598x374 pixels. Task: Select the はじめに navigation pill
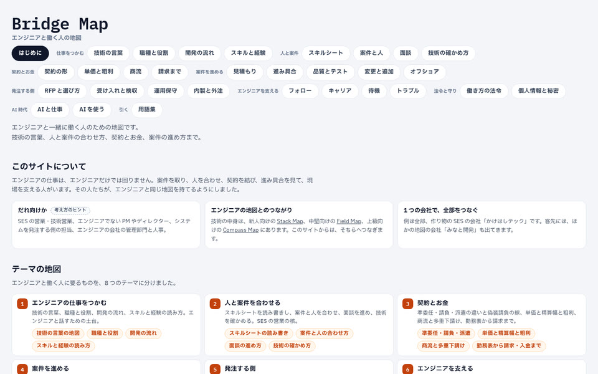click(x=30, y=53)
